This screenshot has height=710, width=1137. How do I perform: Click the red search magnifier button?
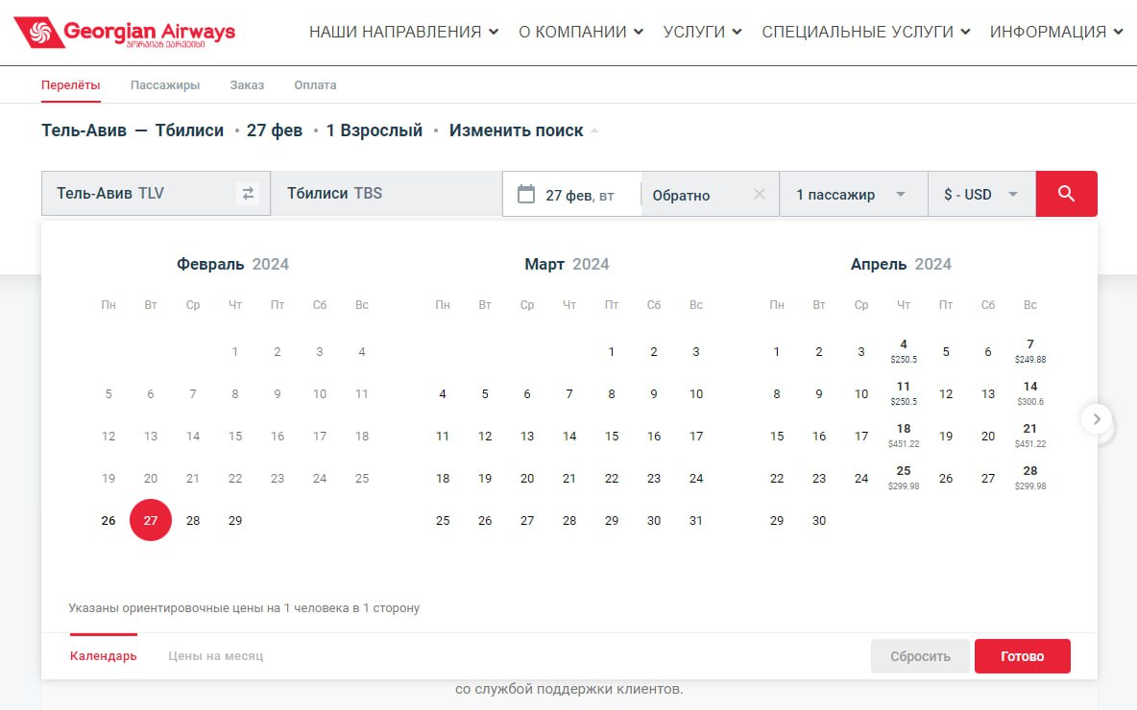pos(1066,194)
